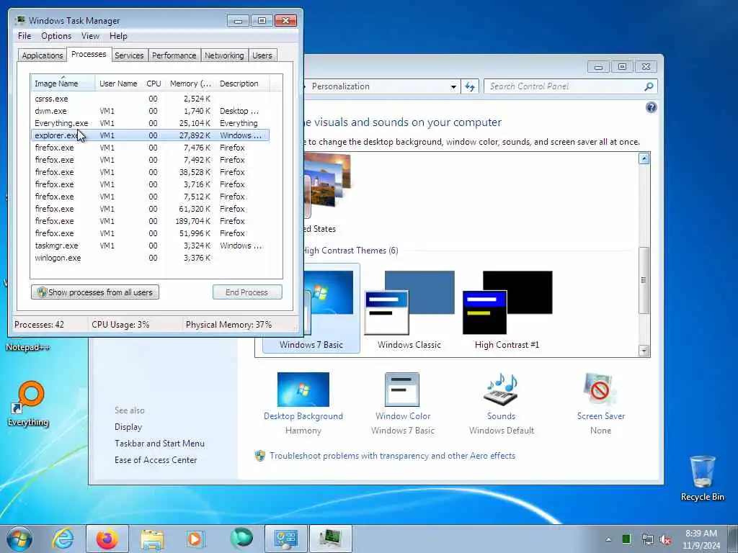
Task: Switch to the Personalization Control Panel taskbar button
Action: [285, 539]
